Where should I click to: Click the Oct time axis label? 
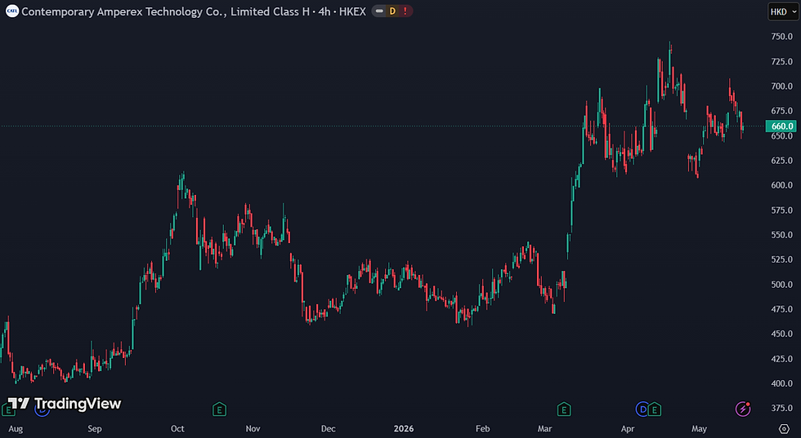click(x=177, y=429)
